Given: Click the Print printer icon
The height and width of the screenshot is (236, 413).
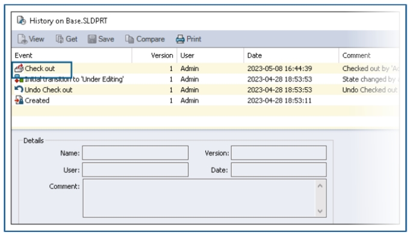Looking at the screenshot, I should [180, 39].
